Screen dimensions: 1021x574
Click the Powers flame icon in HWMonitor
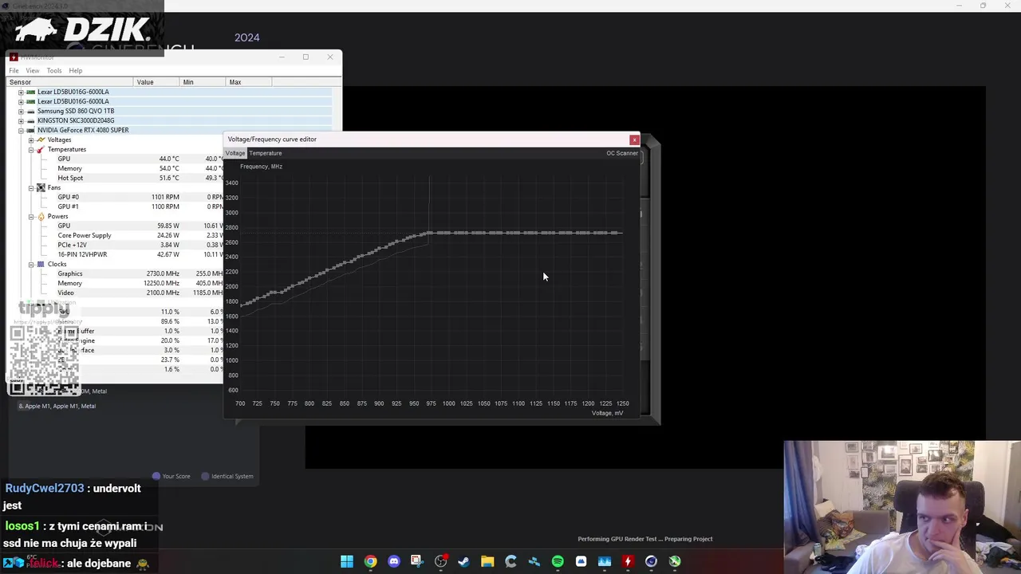coord(41,216)
